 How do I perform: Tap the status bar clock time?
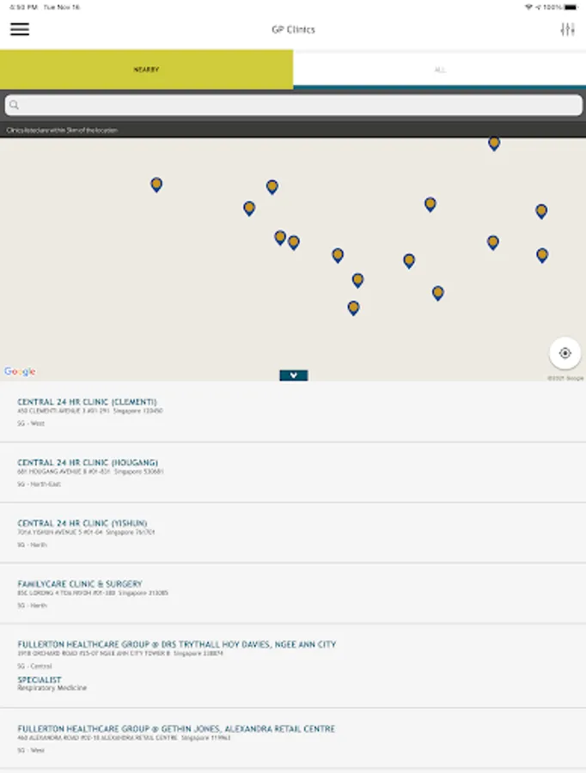(24, 8)
